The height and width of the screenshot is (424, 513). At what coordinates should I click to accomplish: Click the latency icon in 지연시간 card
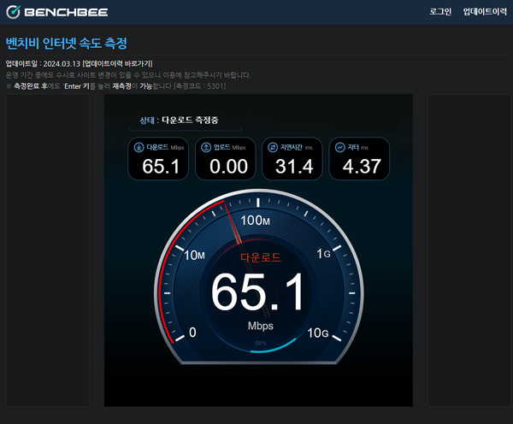tap(273, 148)
